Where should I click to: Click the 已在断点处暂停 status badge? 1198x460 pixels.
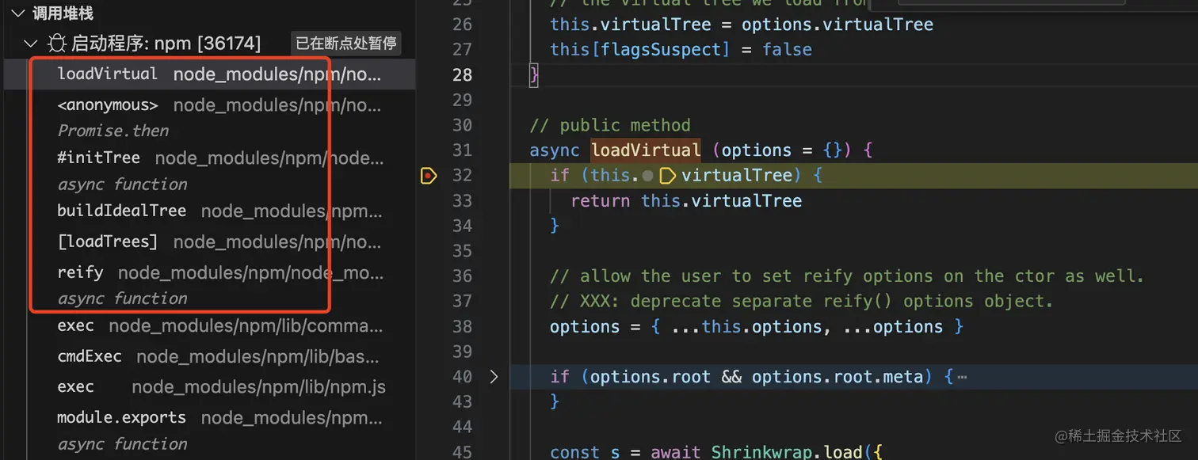[346, 44]
